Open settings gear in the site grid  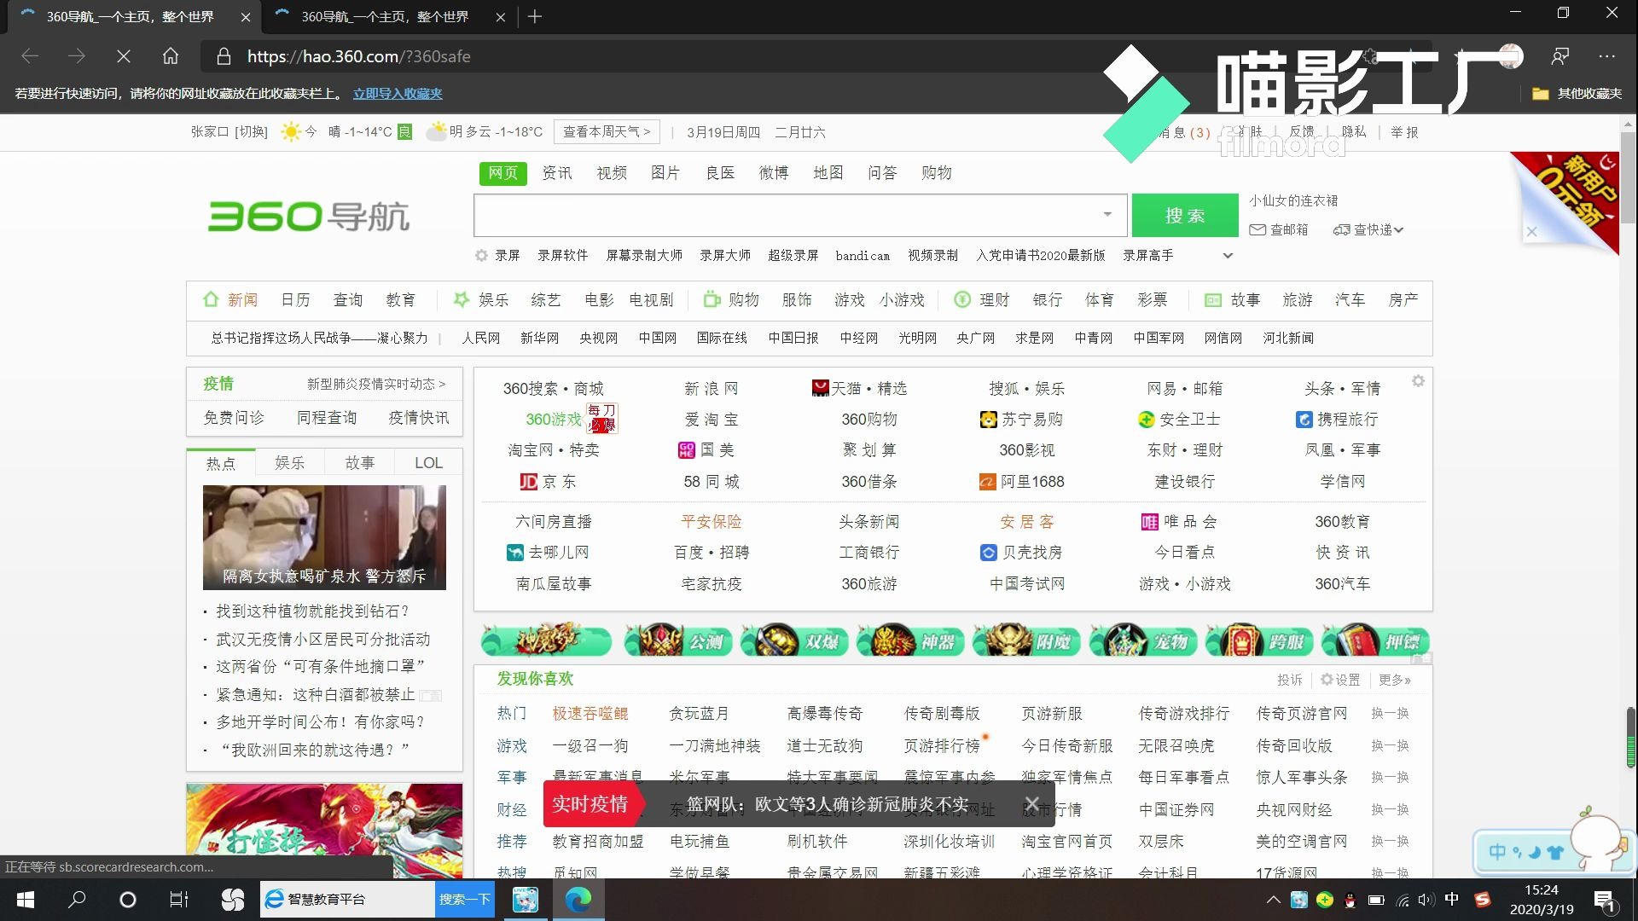pyautogui.click(x=1418, y=381)
